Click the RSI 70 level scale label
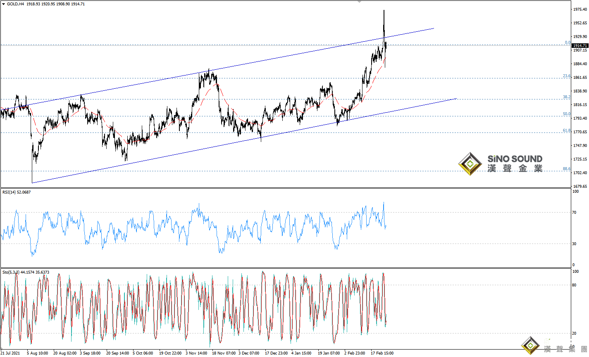This screenshot has height=357, width=589. pos(575,213)
